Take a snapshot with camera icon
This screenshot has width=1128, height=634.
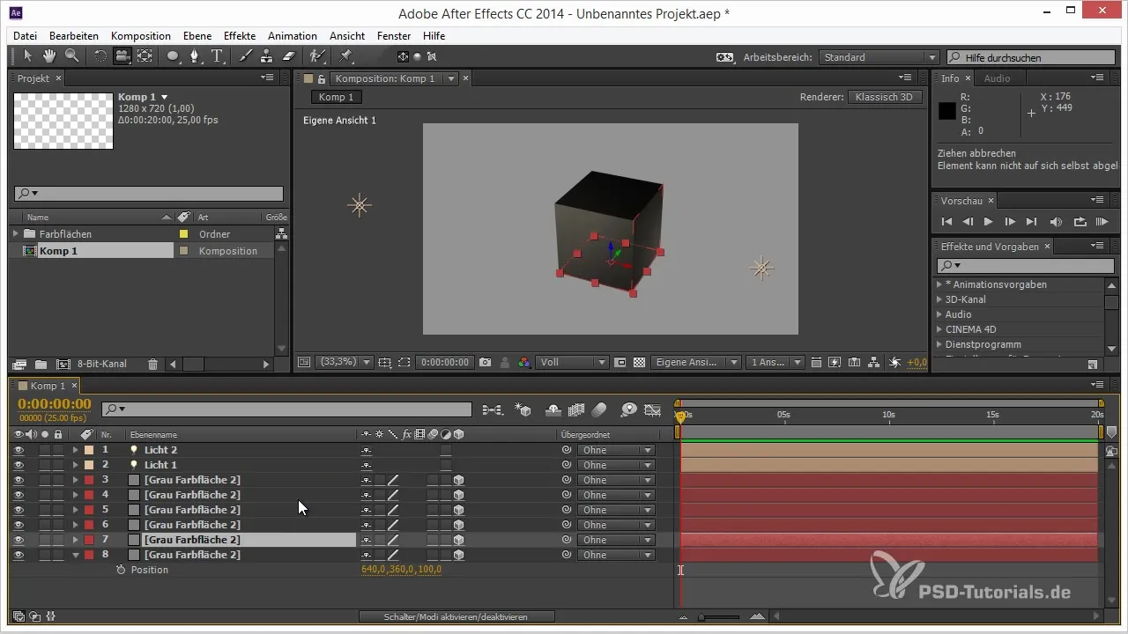click(485, 362)
